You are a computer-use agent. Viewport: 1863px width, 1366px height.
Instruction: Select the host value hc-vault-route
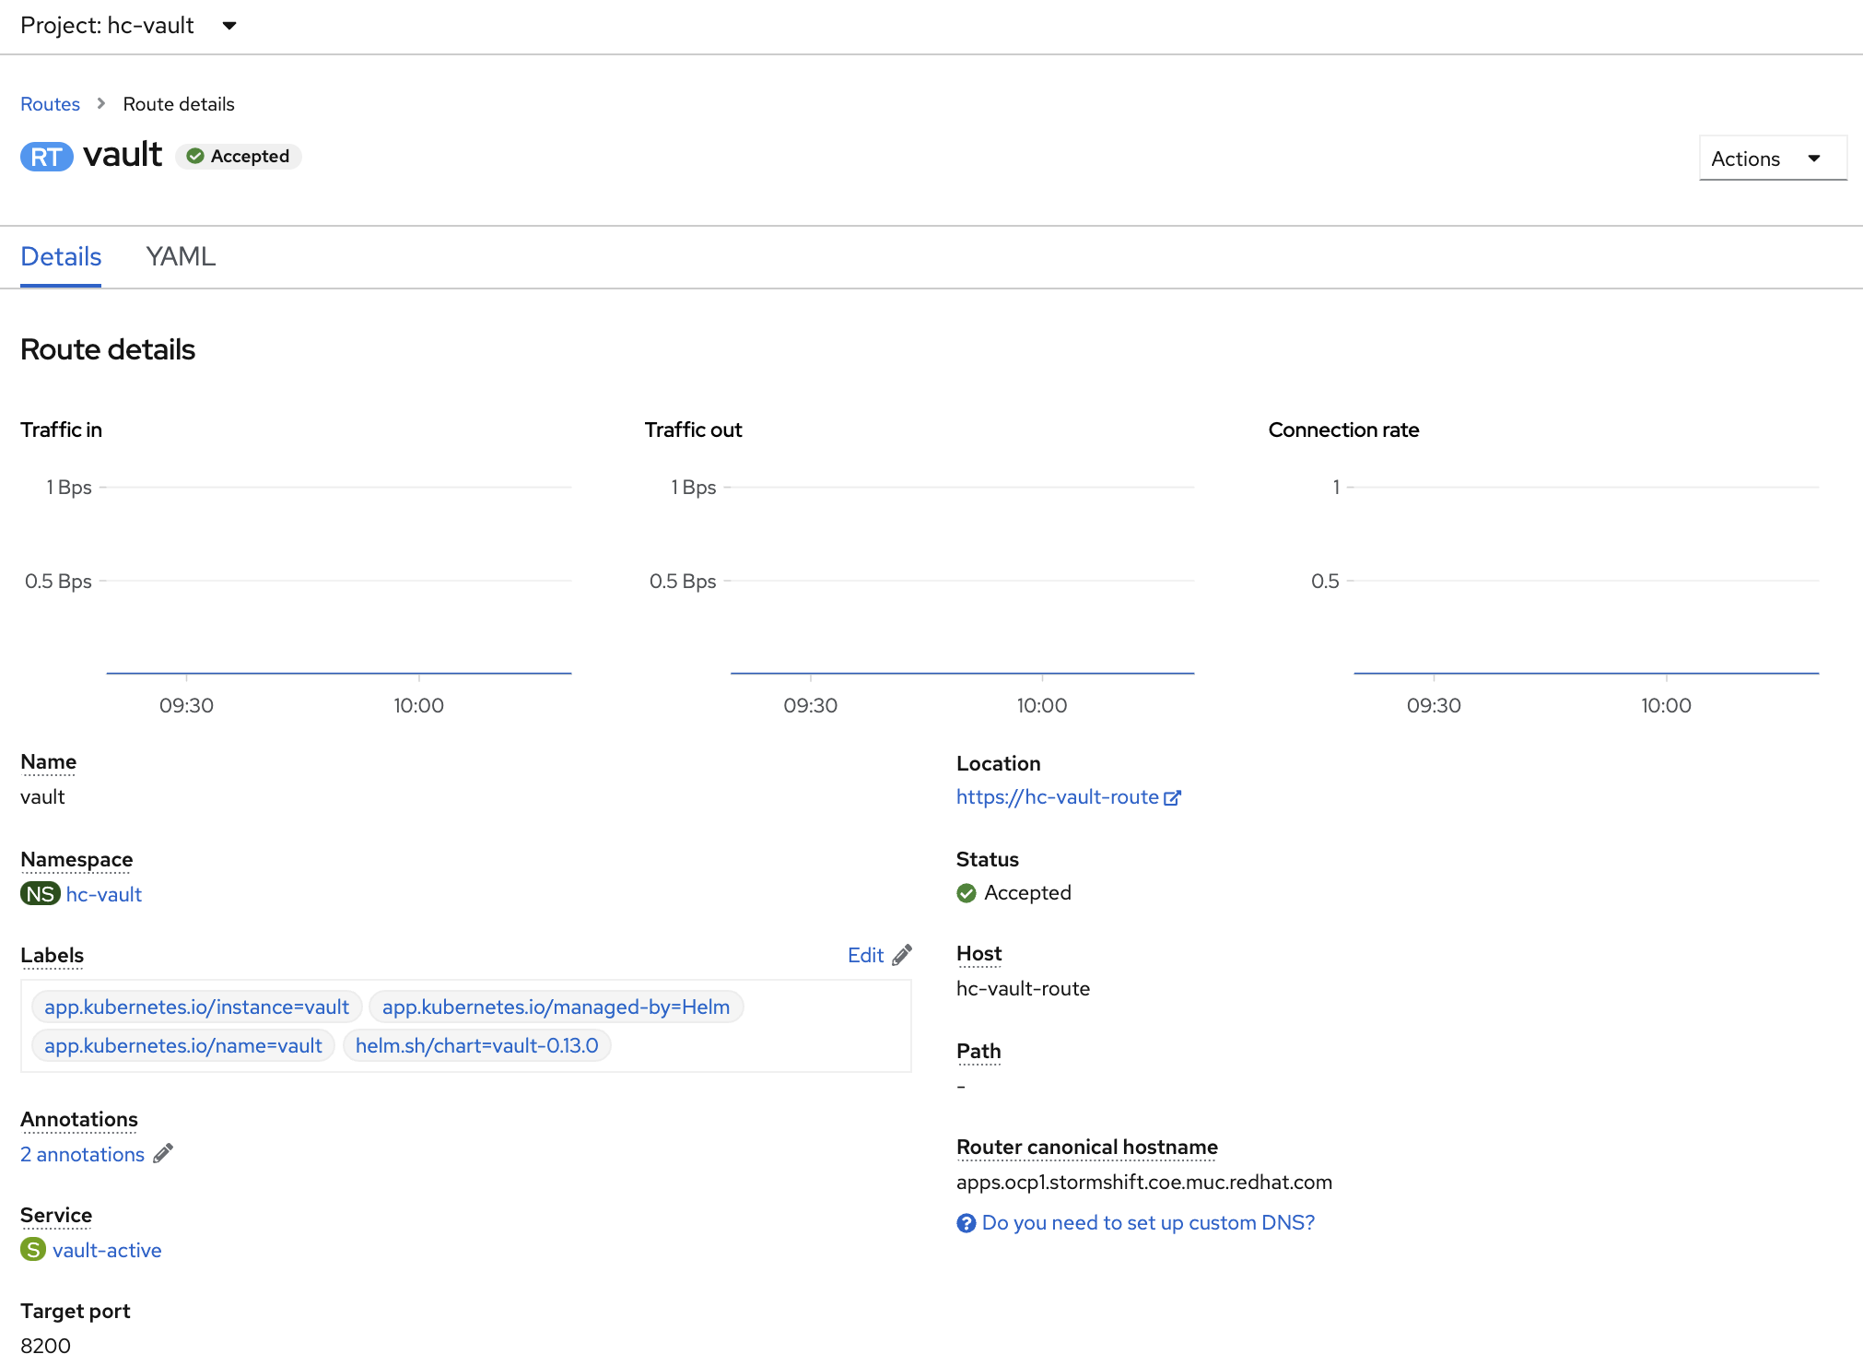(1023, 988)
